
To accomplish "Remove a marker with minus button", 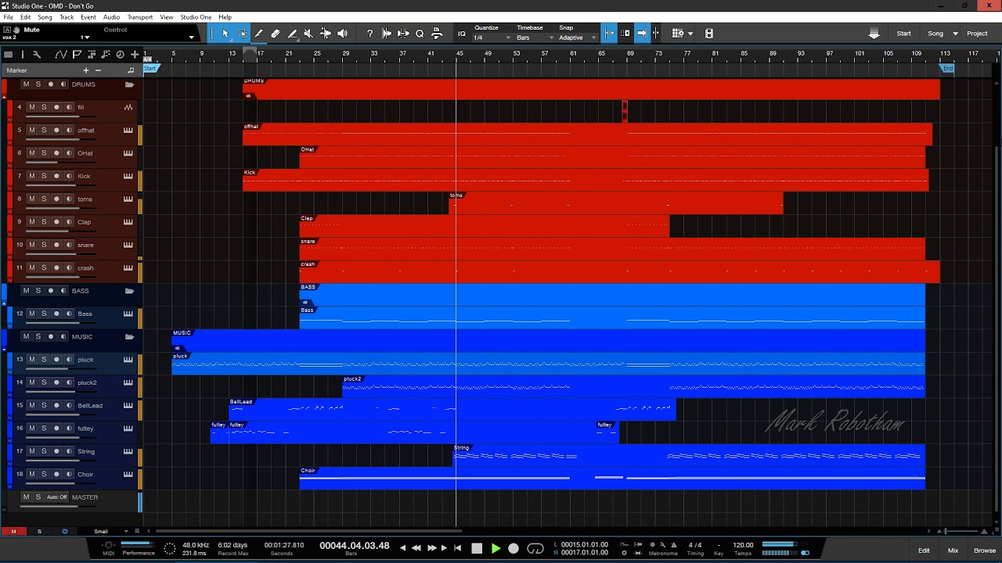I will coord(98,70).
